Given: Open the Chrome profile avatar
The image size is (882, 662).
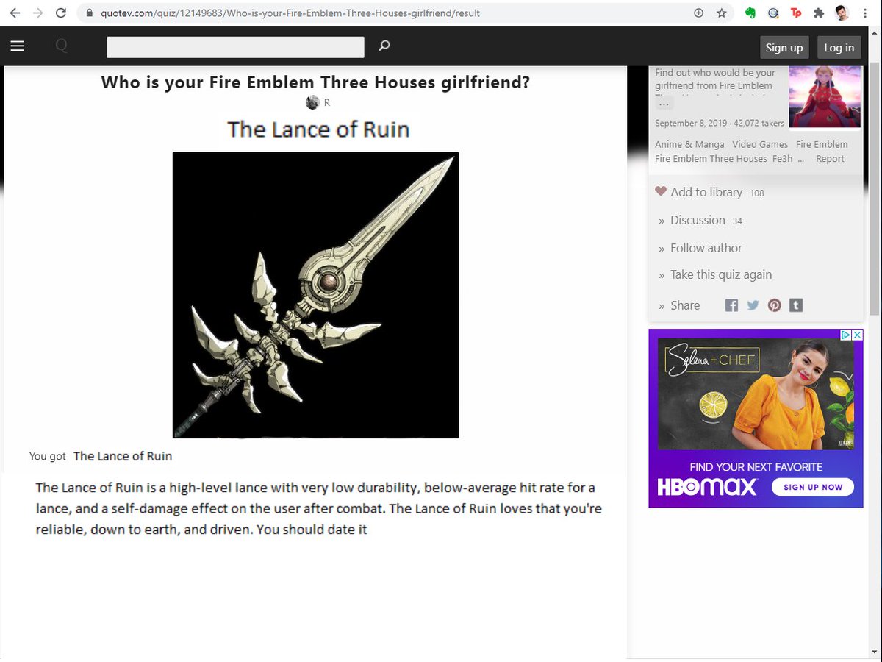Looking at the screenshot, I should tap(842, 13).
